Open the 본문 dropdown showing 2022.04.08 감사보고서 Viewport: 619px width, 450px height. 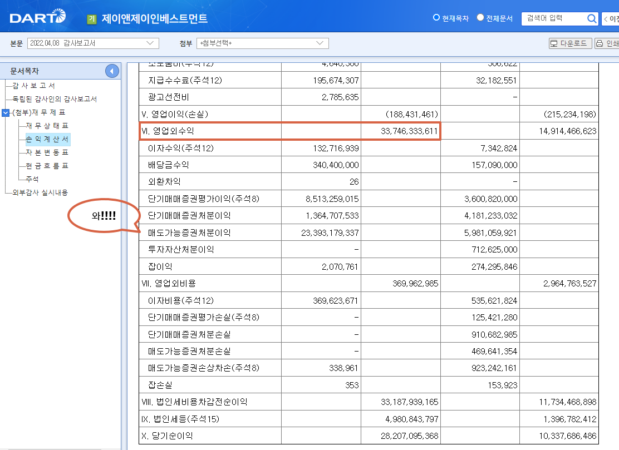tap(93, 43)
